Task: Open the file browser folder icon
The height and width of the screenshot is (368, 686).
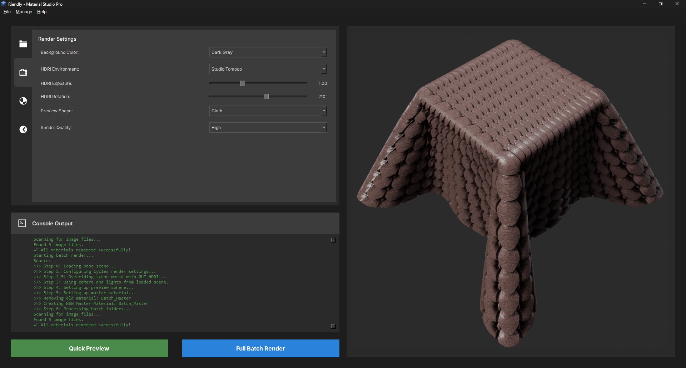Action: pyautogui.click(x=23, y=44)
